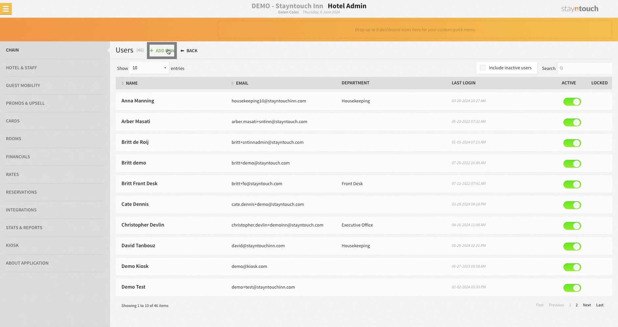
Task: Toggle active switch for Christopher Devlin
Action: click(x=572, y=226)
